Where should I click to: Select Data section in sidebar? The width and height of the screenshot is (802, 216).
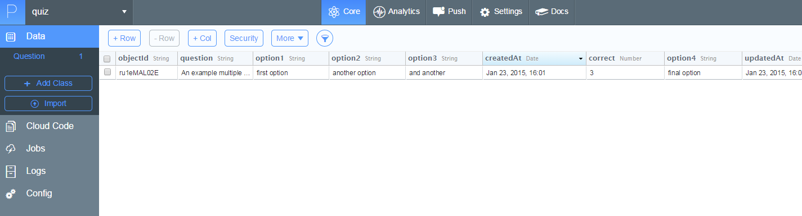click(50, 36)
